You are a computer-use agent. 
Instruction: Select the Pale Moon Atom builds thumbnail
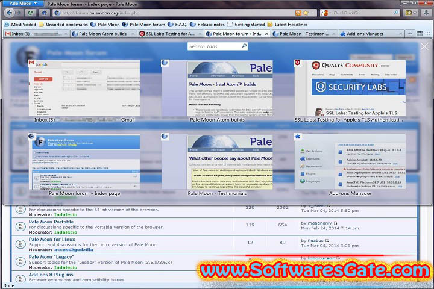217,88
